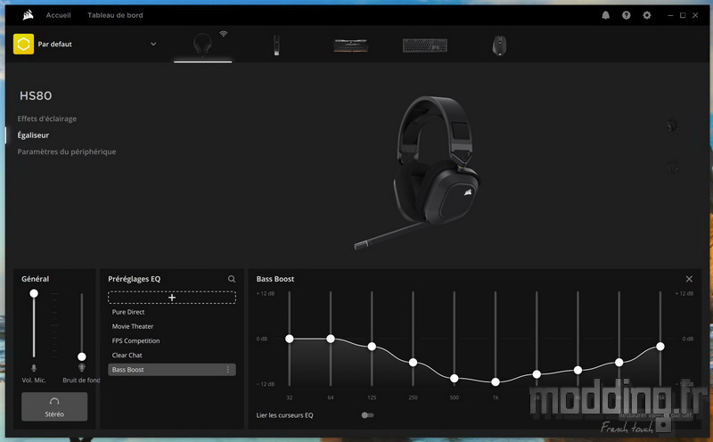Select the Bass Boost preset

pos(172,370)
